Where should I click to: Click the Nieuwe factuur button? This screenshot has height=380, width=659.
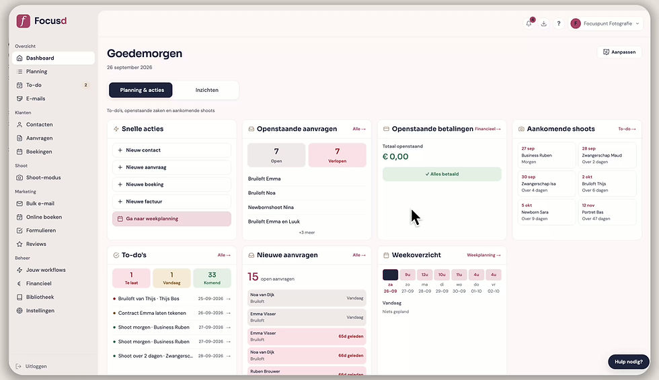pyautogui.click(x=171, y=201)
